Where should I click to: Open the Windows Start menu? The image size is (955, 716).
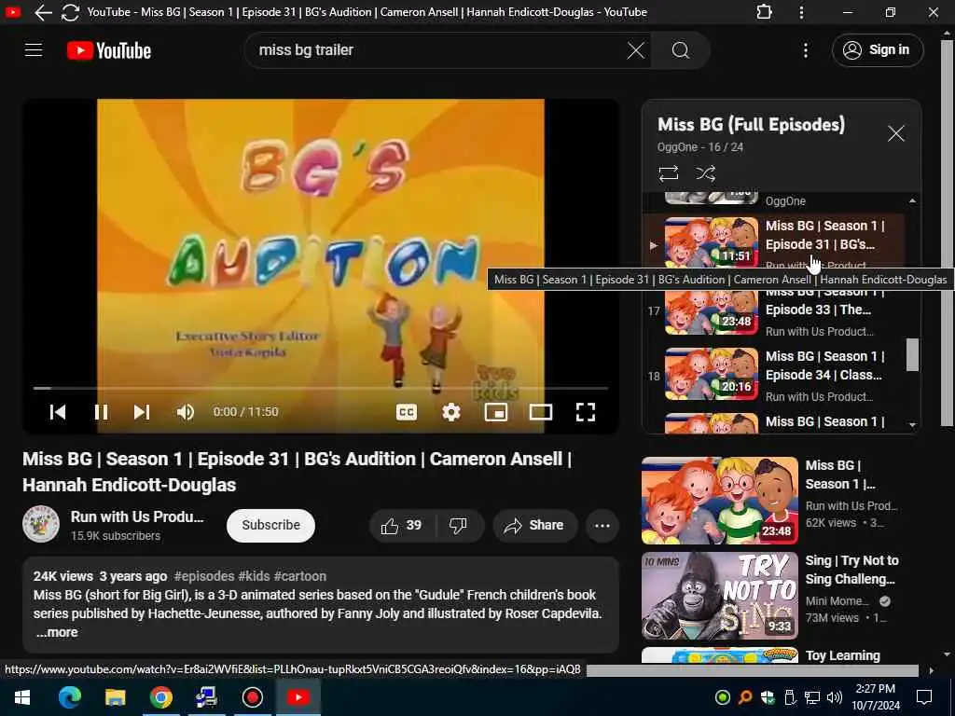[x=22, y=697]
